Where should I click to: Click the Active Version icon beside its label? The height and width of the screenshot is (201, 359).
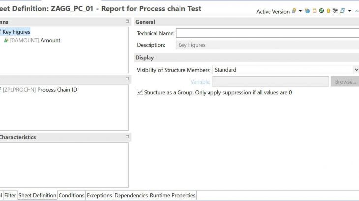294,11
